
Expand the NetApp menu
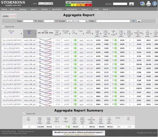tap(24, 9)
